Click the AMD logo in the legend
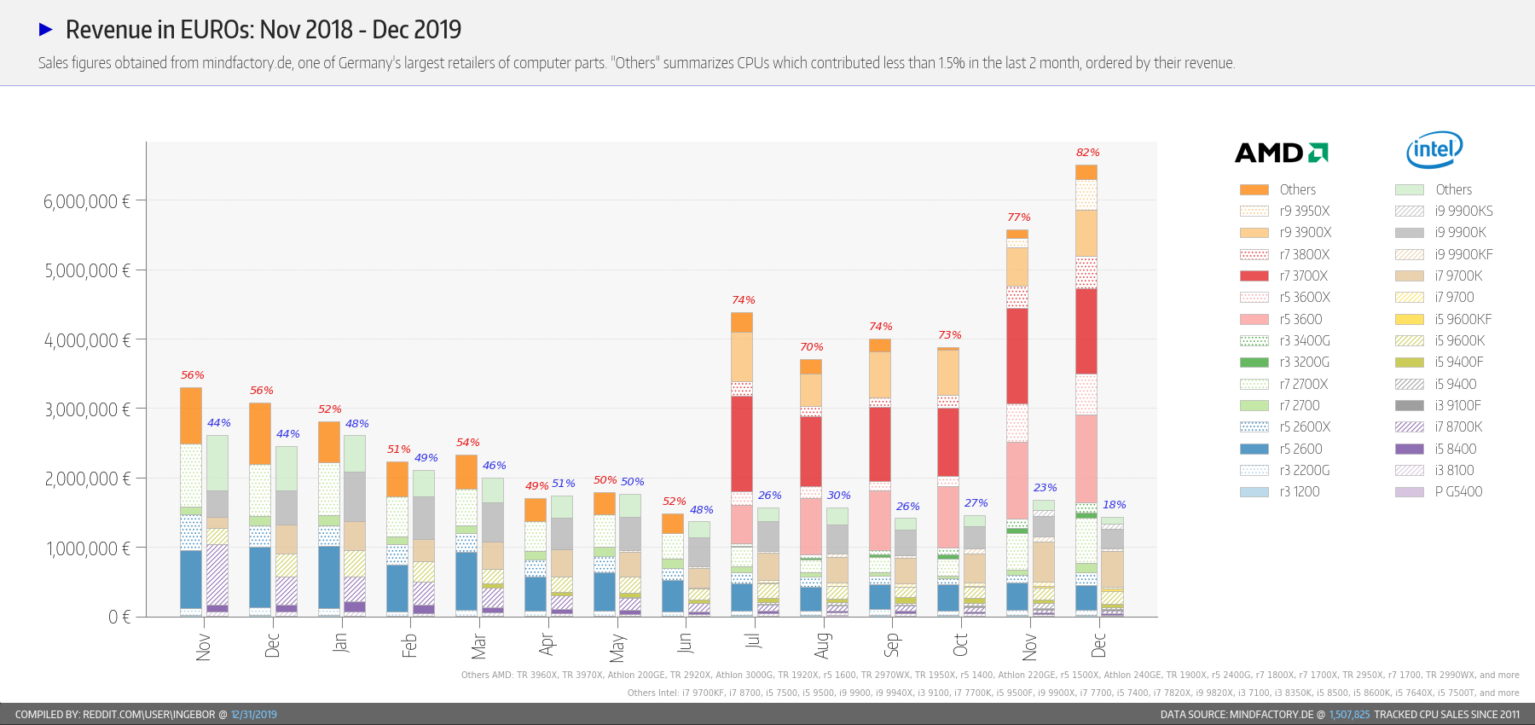Image resolution: width=1535 pixels, height=725 pixels. (x=1281, y=153)
